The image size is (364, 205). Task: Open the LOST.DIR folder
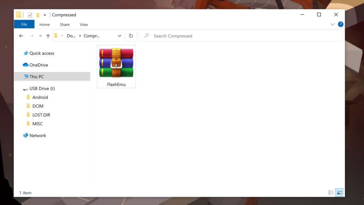(41, 115)
